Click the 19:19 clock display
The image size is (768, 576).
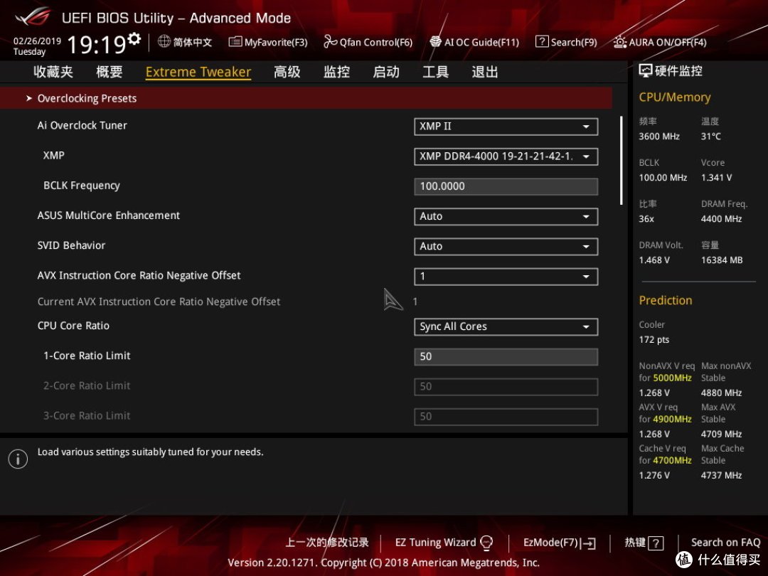97,45
